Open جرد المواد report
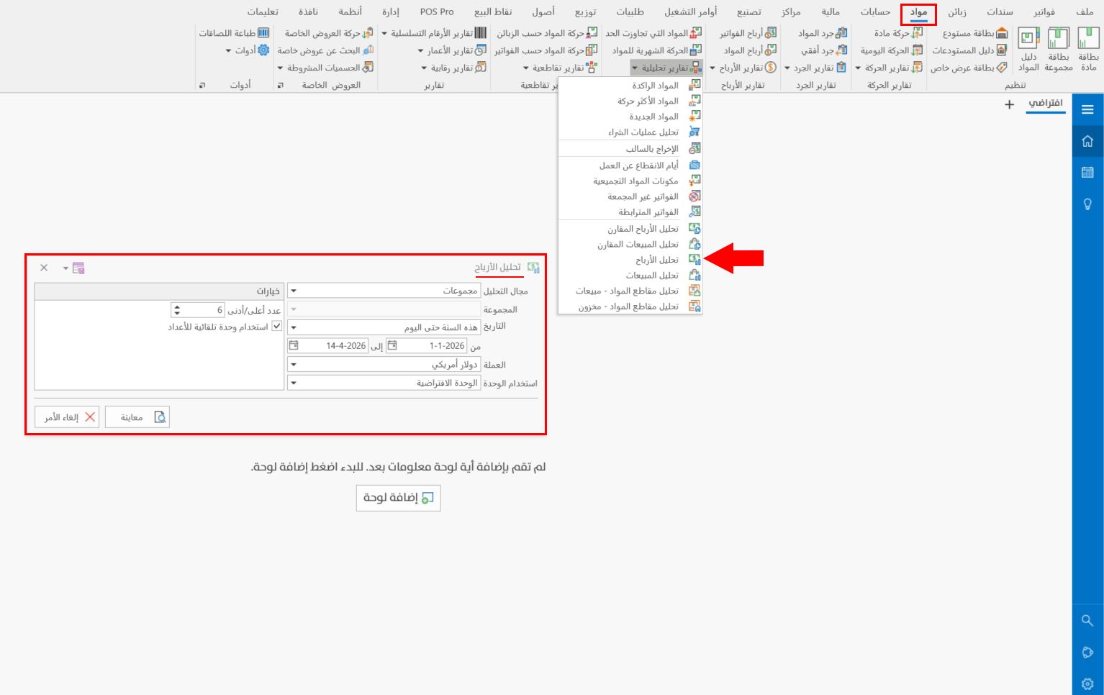Viewport: 1104px width, 695px height. pyautogui.click(x=823, y=33)
